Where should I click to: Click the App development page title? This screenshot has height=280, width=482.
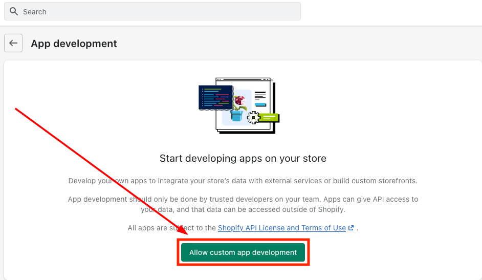[x=74, y=44]
